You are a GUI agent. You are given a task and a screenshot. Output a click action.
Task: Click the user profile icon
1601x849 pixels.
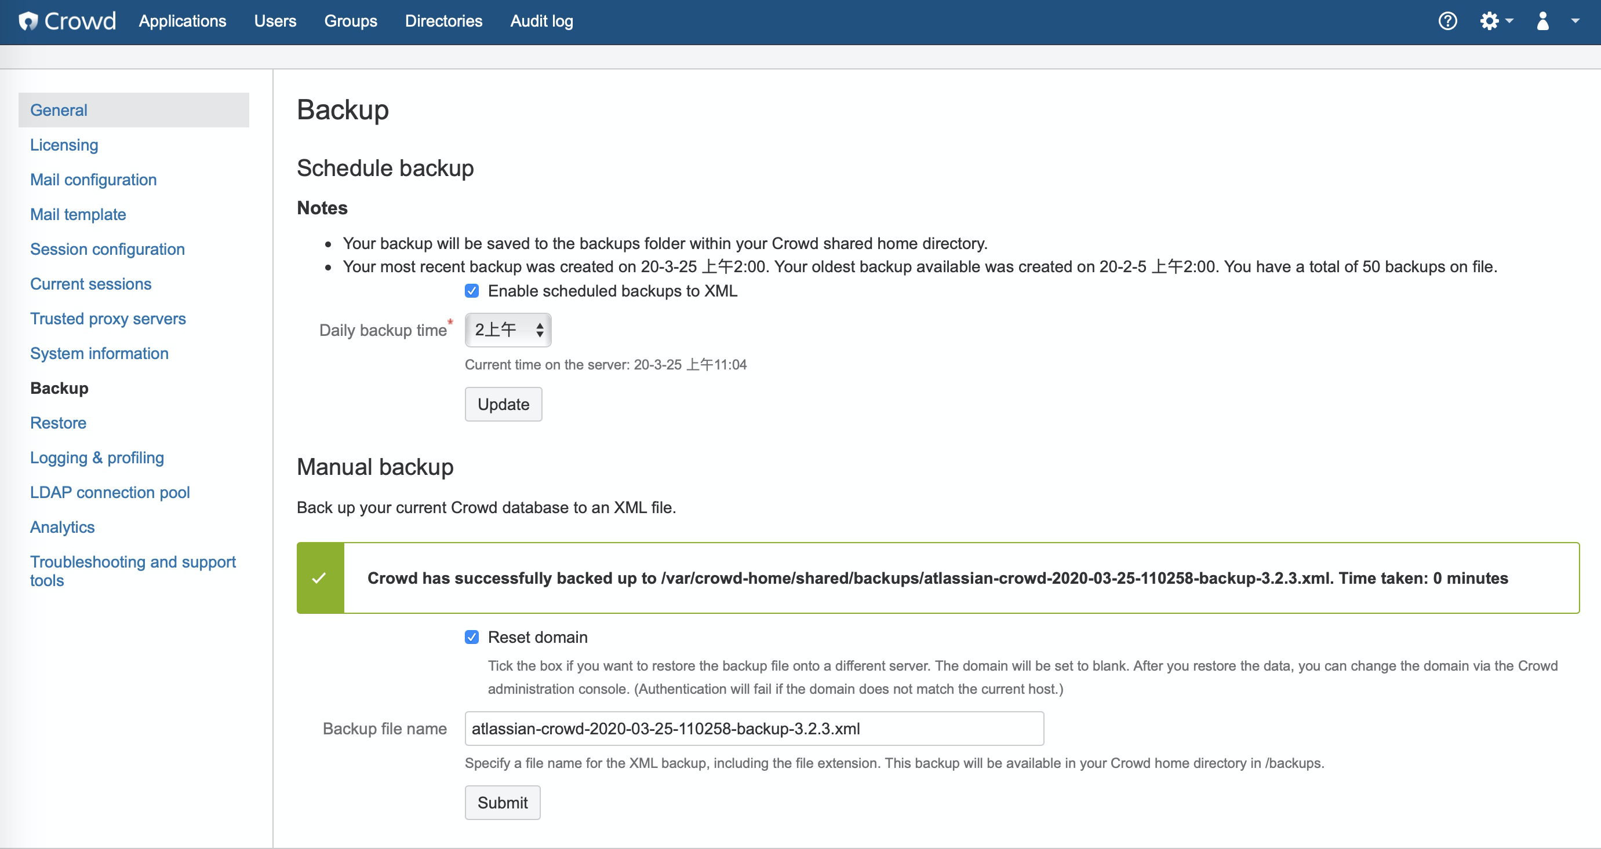(1543, 20)
